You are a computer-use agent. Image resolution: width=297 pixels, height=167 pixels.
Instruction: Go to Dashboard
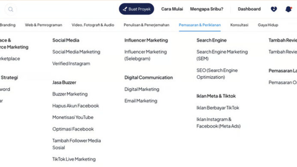click(x=249, y=9)
